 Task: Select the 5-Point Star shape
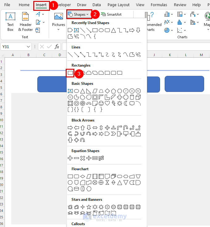click(89, 207)
